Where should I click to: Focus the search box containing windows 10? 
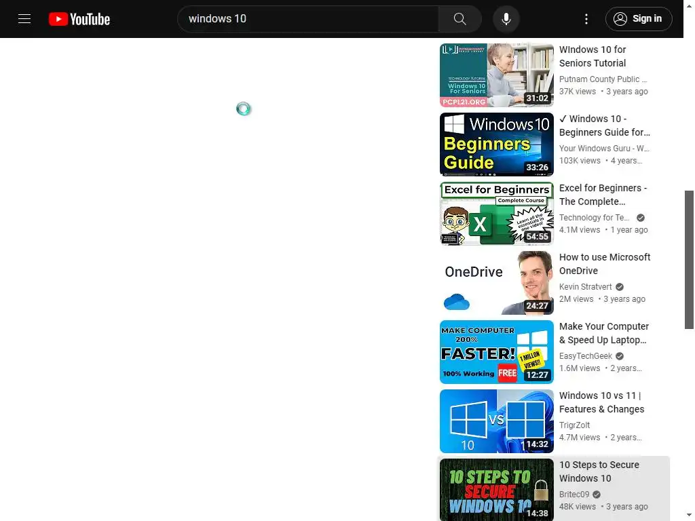[308, 19]
